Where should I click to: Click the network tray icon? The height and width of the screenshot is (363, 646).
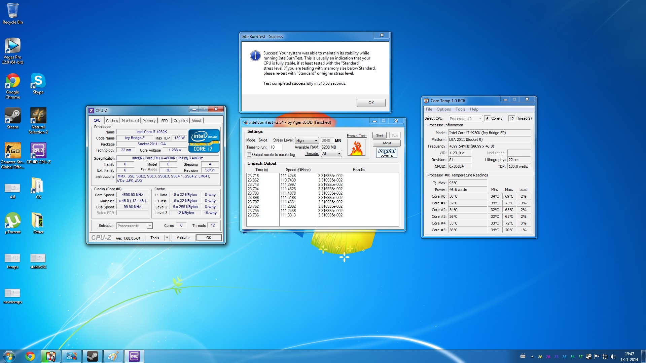[605, 357]
